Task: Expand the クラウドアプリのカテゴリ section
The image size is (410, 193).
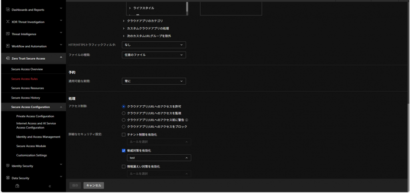Action: pyautogui.click(x=124, y=21)
